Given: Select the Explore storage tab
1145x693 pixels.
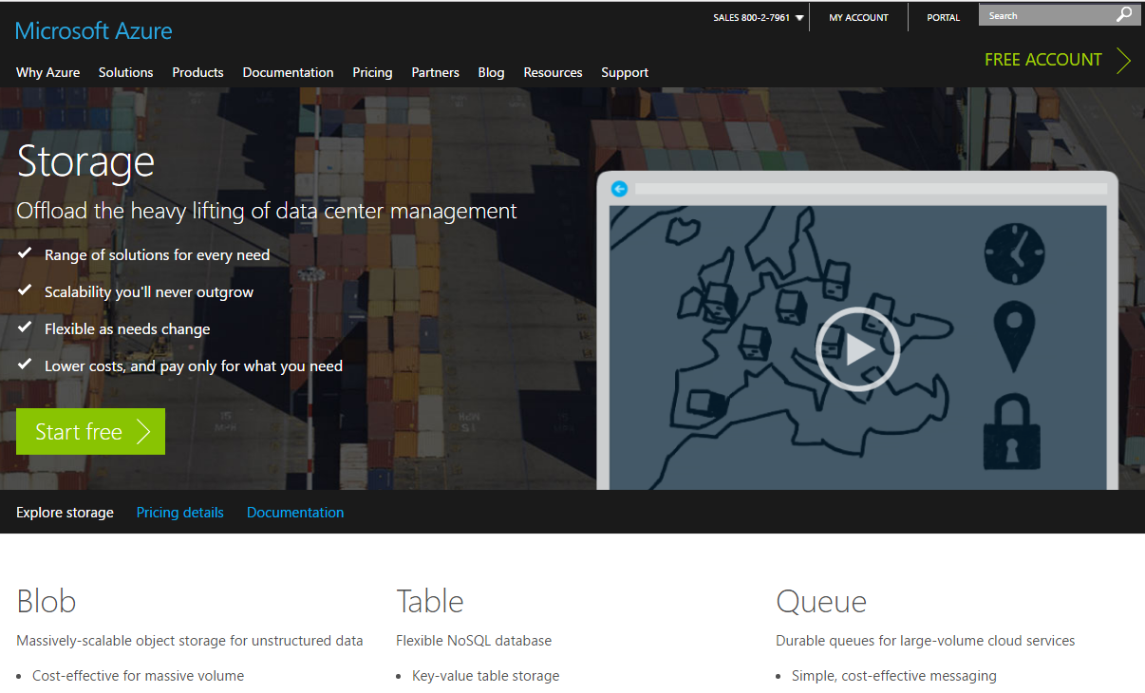Looking at the screenshot, I should 65,513.
